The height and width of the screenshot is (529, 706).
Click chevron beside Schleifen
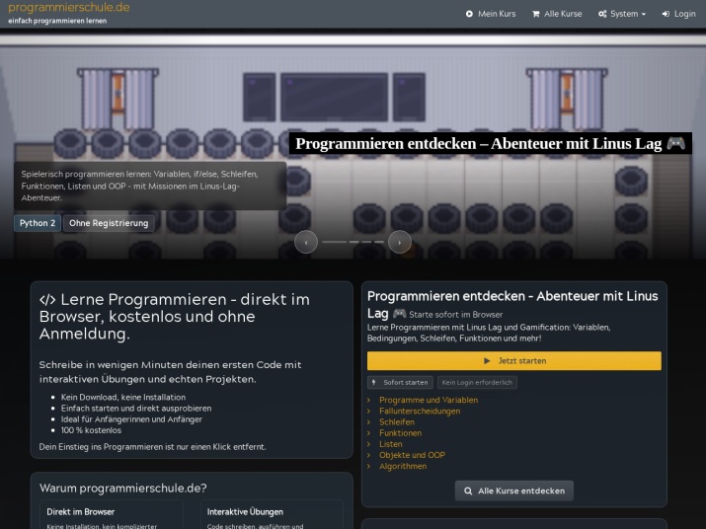coord(368,421)
